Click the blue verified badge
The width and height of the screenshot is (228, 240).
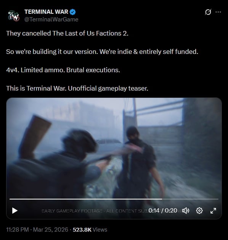coord(73,12)
